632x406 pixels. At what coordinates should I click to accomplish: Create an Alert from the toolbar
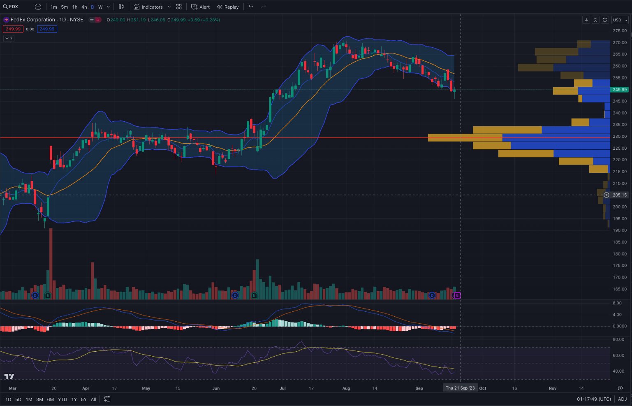[200, 7]
